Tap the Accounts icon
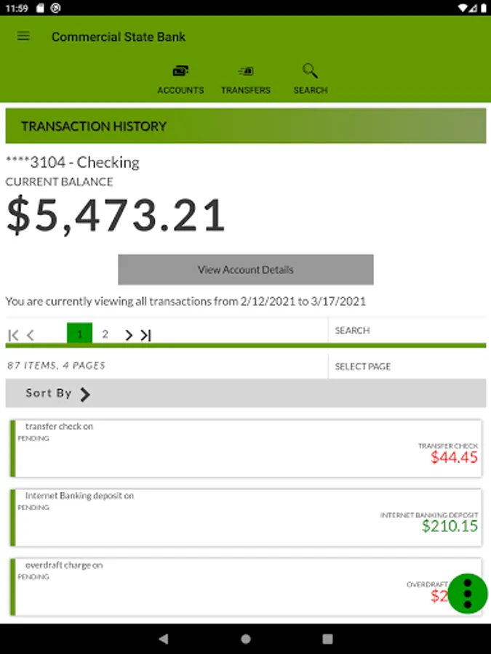Image resolution: width=491 pixels, height=654 pixels. pos(180,71)
